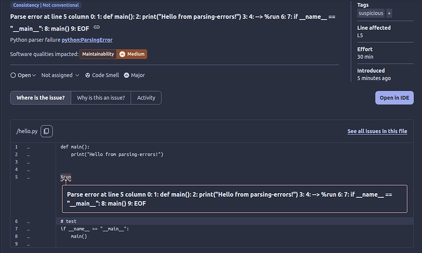
Task: Click the Open status circle icon
Action: tap(13, 75)
